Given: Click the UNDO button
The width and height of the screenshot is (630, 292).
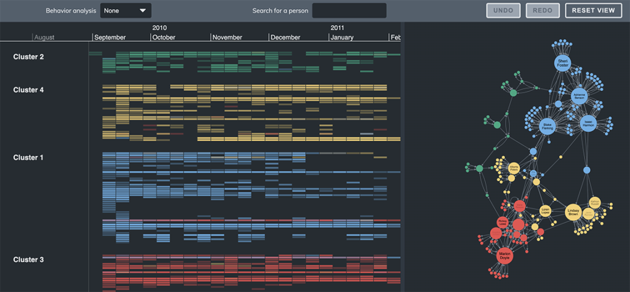Looking at the screenshot, I should (503, 10).
